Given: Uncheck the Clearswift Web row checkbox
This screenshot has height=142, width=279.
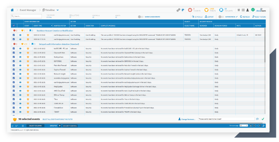Looking at the screenshot, I should pyautogui.click(x=14, y=53).
